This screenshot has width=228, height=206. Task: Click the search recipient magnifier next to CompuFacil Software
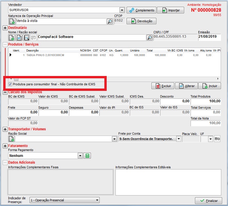tap(149, 37)
